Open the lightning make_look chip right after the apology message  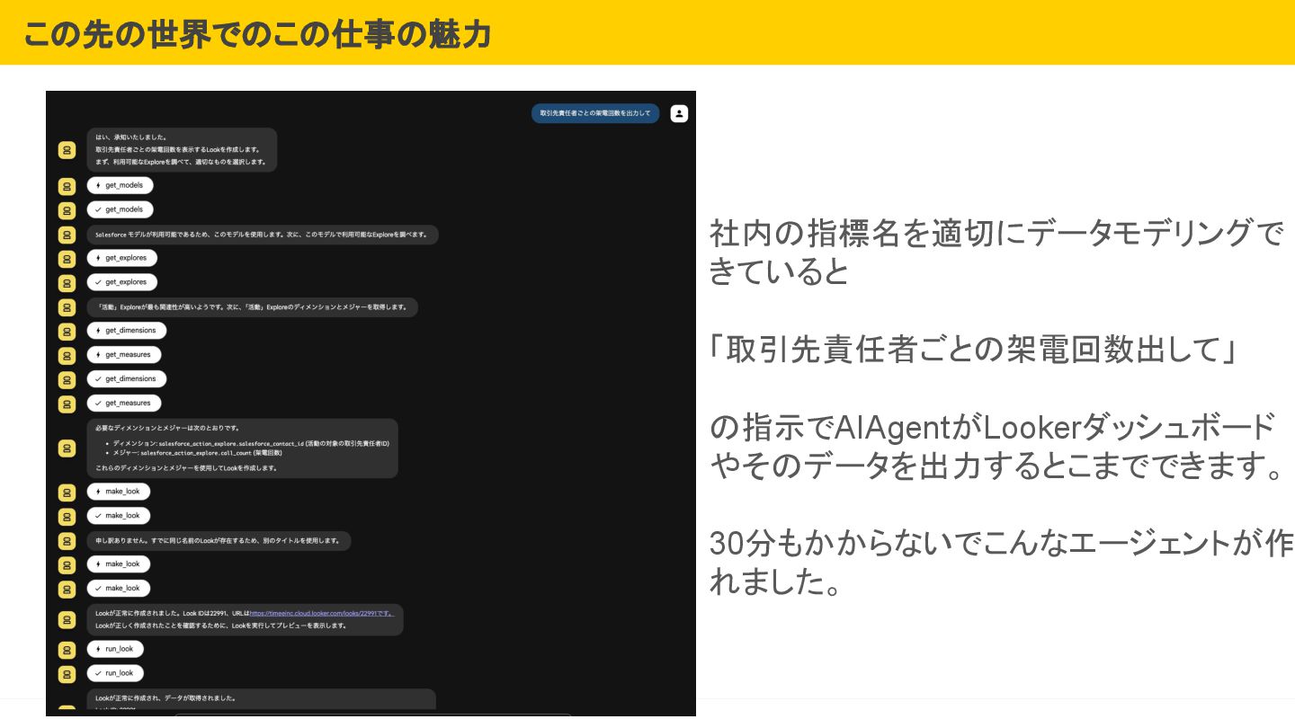tap(119, 564)
